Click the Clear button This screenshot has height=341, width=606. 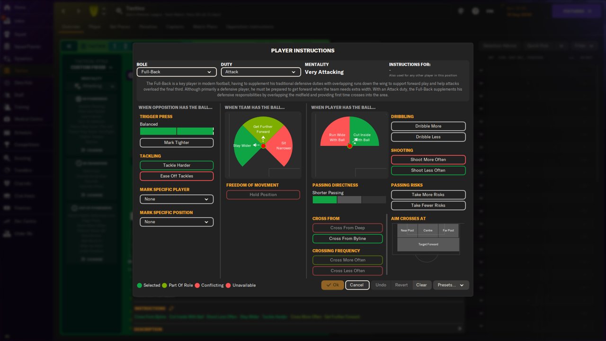pyautogui.click(x=421, y=285)
